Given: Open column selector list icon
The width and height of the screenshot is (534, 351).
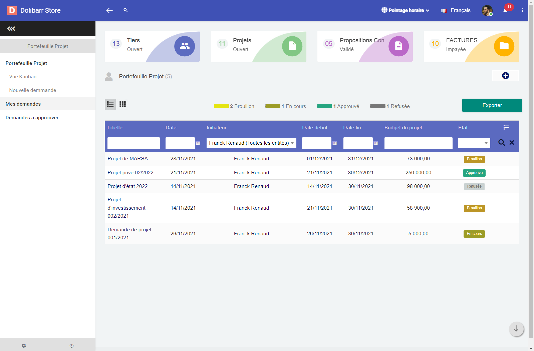Looking at the screenshot, I should (x=506, y=128).
